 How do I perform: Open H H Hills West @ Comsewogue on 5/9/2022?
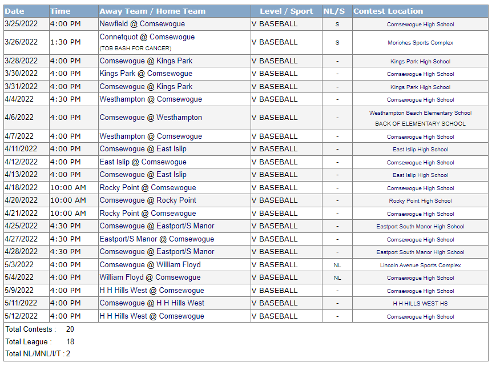coord(152,291)
